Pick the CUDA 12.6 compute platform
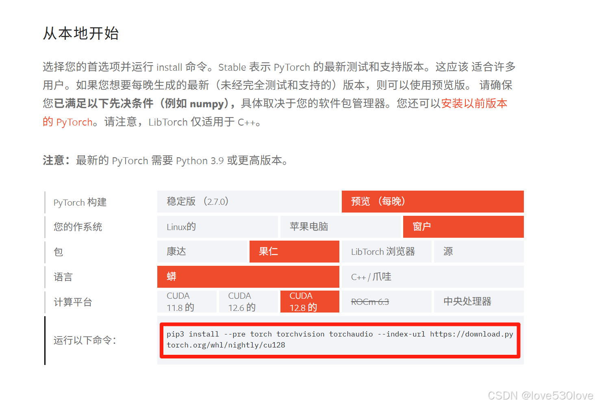 point(248,302)
